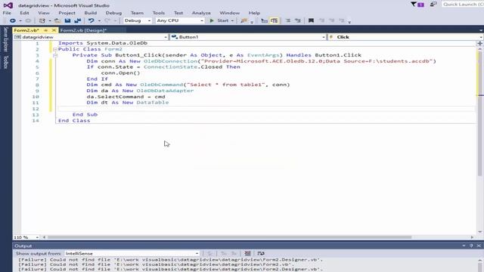Open the Server Explorer side tab
This screenshot has height=272, width=484.
click(5, 39)
